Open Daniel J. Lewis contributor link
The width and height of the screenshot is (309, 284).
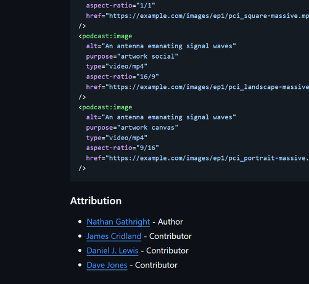pyautogui.click(x=112, y=251)
